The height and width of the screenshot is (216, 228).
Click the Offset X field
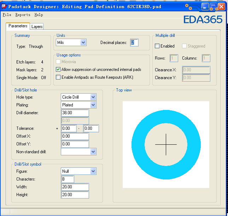point(75,136)
